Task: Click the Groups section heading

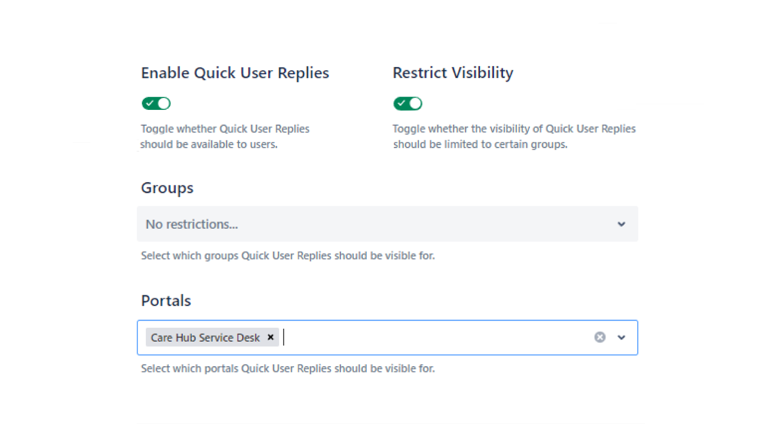Action: pos(167,188)
